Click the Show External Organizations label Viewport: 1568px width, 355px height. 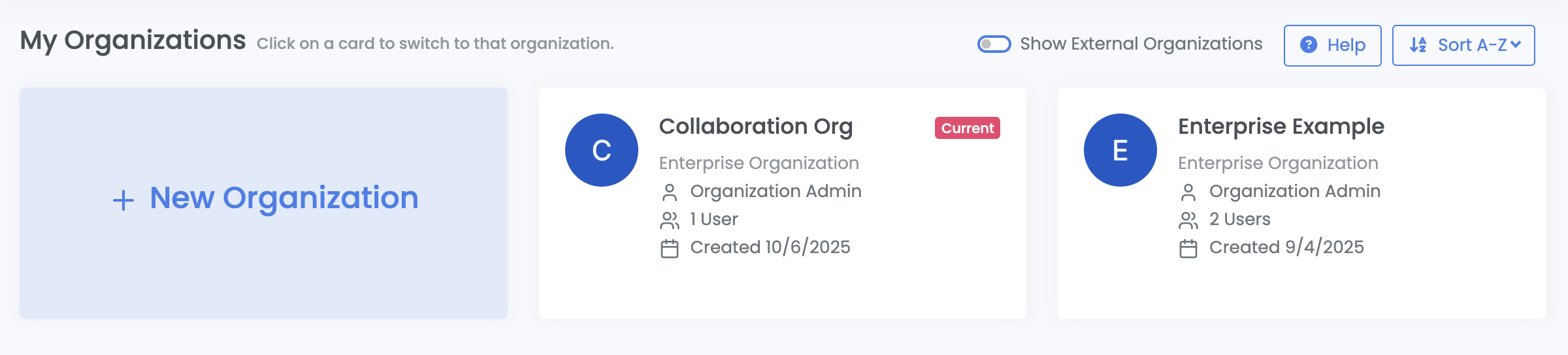[x=1141, y=44]
